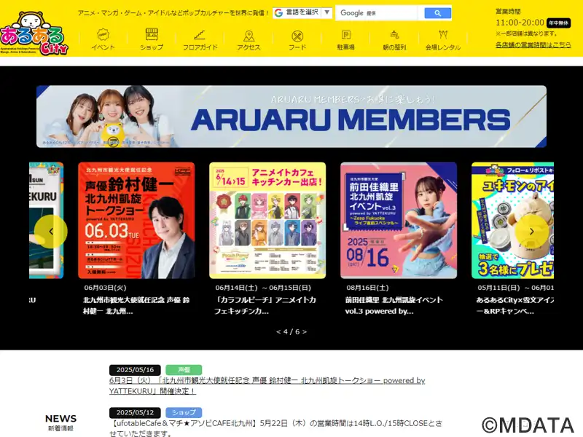Click the Google search input field
This screenshot has width=583, height=437.
click(x=377, y=13)
